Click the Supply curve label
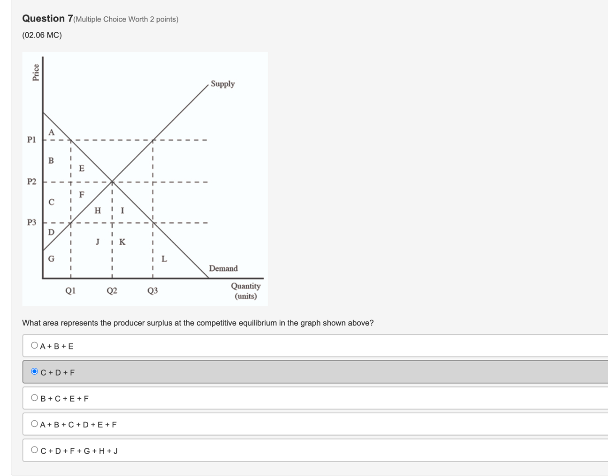The height and width of the screenshot is (476, 608). [223, 84]
